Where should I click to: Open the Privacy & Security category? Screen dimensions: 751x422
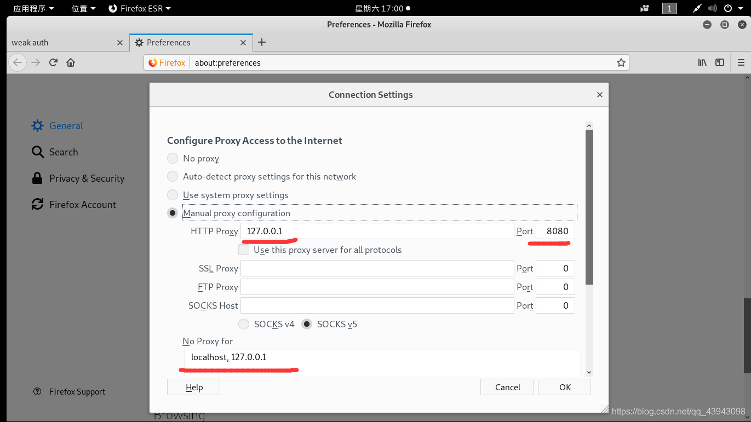[78, 178]
